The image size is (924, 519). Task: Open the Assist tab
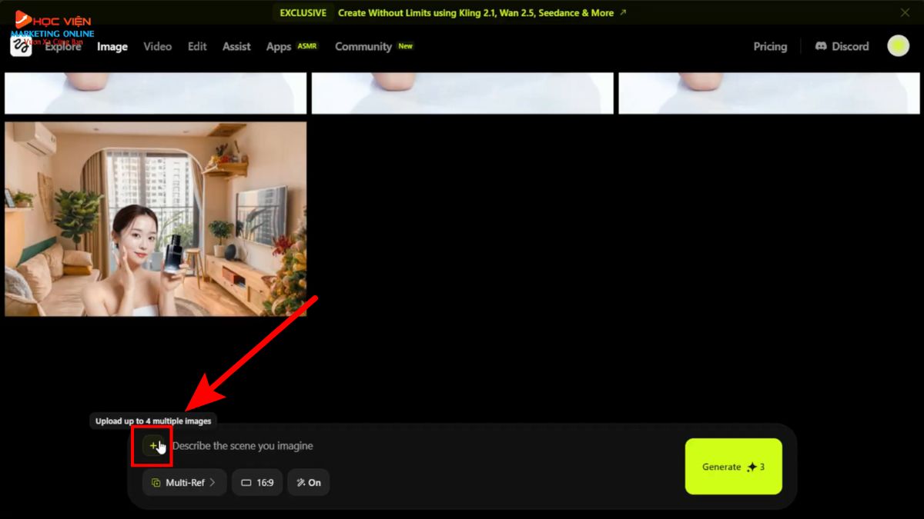(x=236, y=46)
